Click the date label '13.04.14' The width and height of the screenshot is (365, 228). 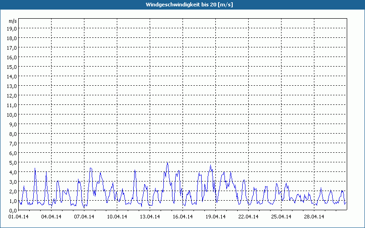coord(150,217)
